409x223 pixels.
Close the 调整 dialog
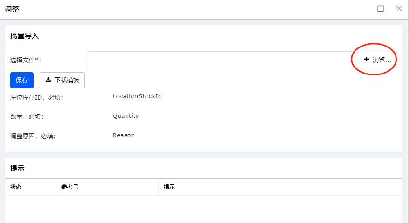click(399, 9)
